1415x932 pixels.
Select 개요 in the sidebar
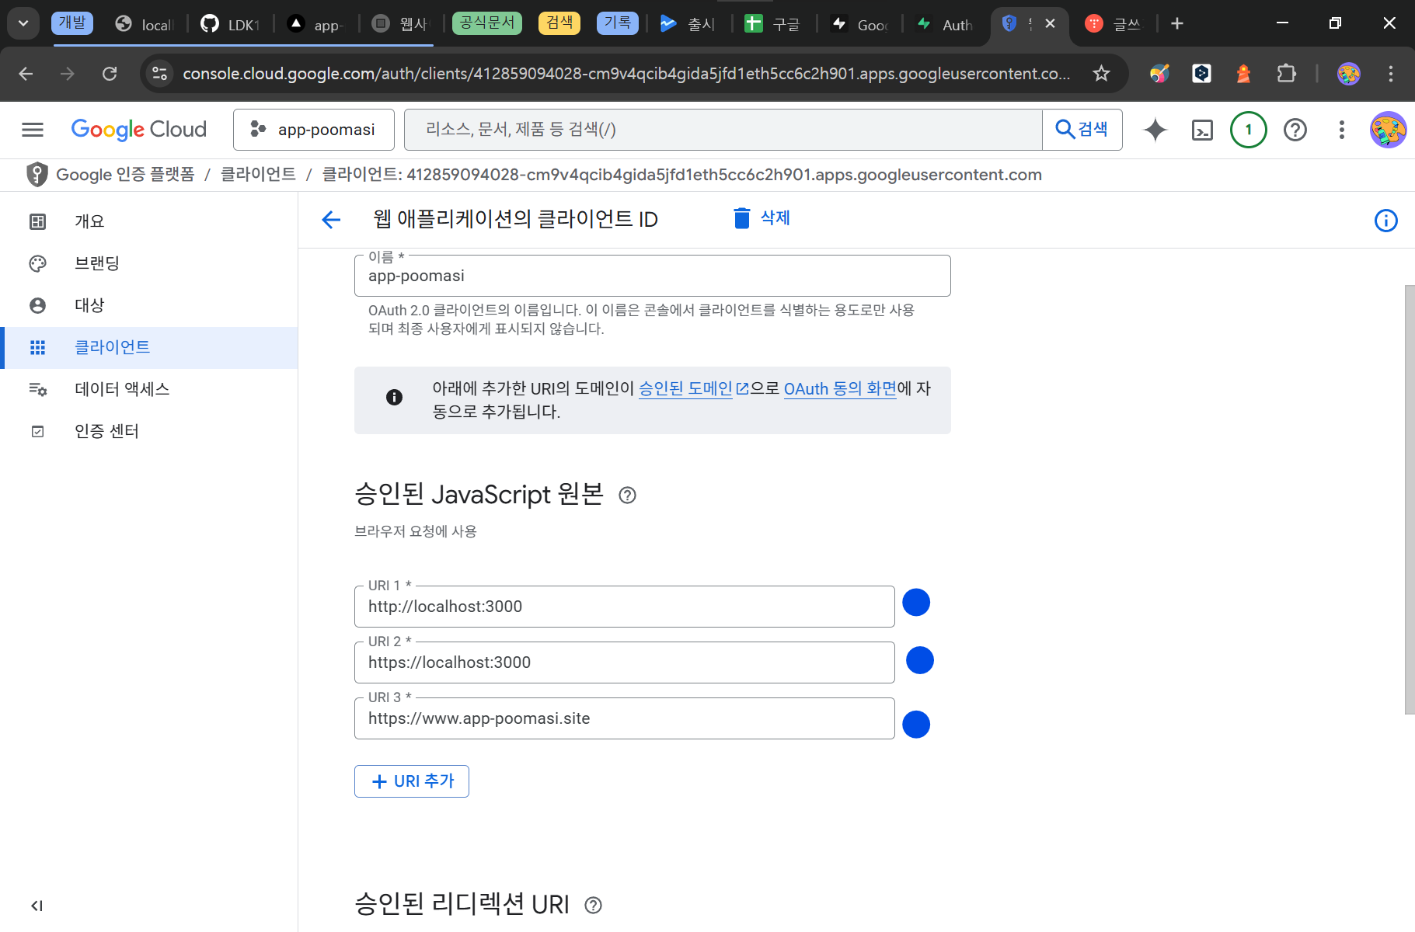coord(149,221)
